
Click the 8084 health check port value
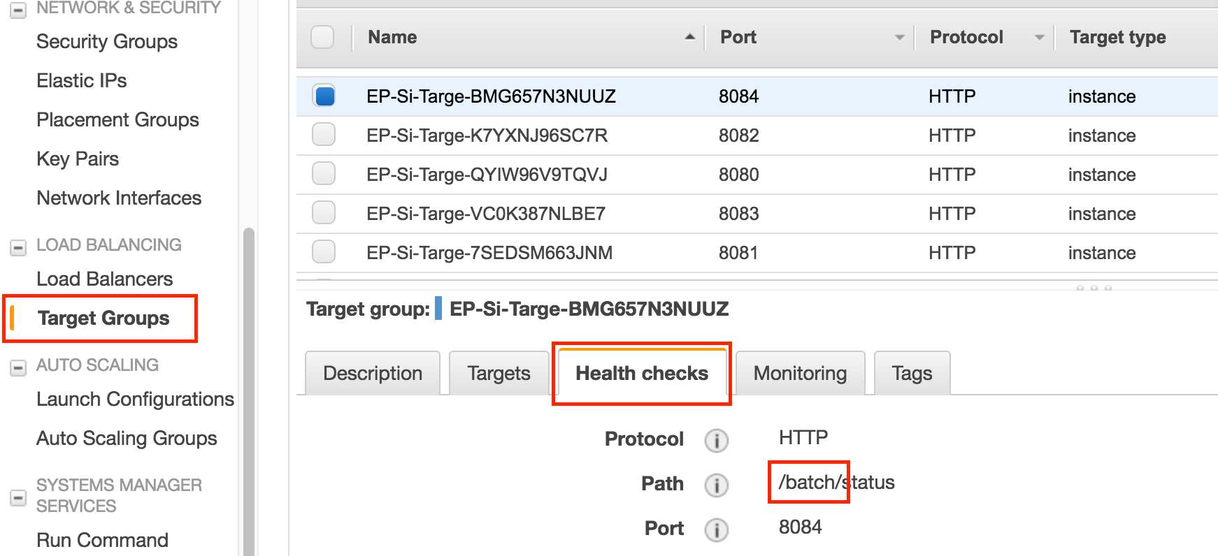click(800, 527)
